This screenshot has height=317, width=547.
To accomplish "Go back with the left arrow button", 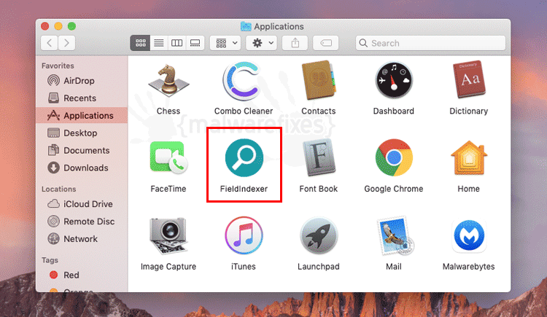I will pos(49,43).
